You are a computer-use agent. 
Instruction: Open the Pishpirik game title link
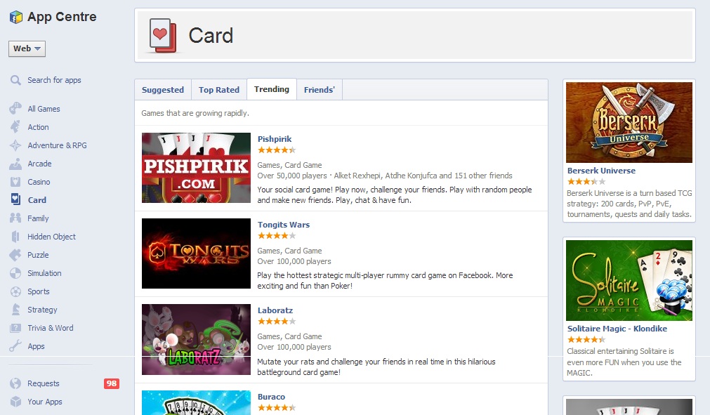coord(275,139)
